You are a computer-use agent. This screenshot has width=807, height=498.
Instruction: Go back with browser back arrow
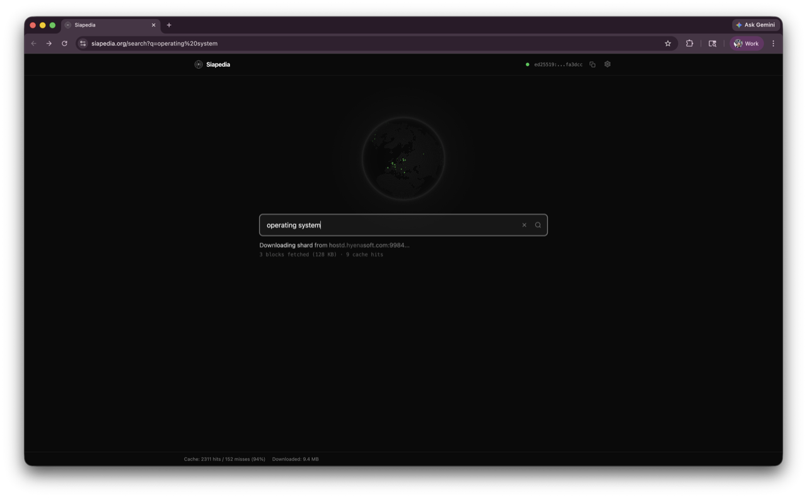tap(33, 43)
